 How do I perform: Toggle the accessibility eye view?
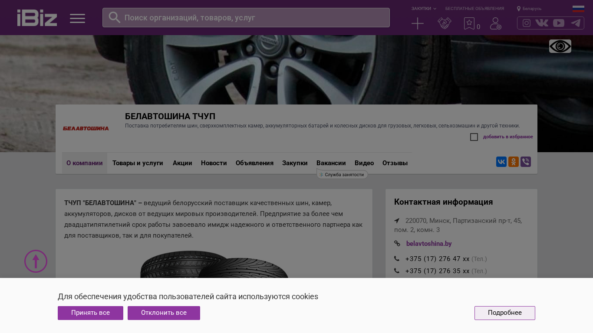[x=560, y=46]
